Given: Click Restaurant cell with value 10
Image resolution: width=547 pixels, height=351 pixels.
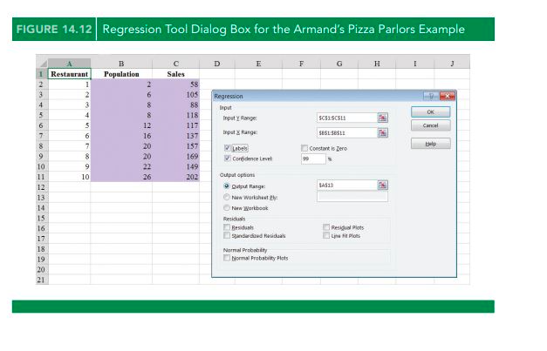Looking at the screenshot, I should [69, 177].
